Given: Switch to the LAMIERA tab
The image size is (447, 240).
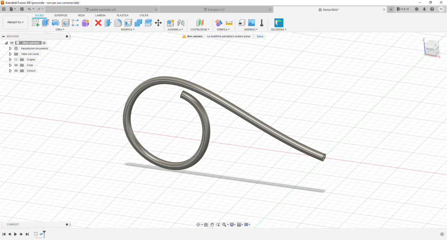Looking at the screenshot, I should [100, 15].
